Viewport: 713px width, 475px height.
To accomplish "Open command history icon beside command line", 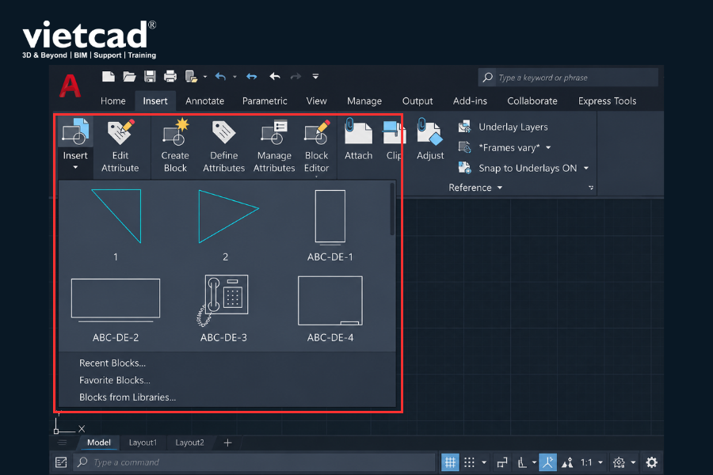I will tap(61, 462).
